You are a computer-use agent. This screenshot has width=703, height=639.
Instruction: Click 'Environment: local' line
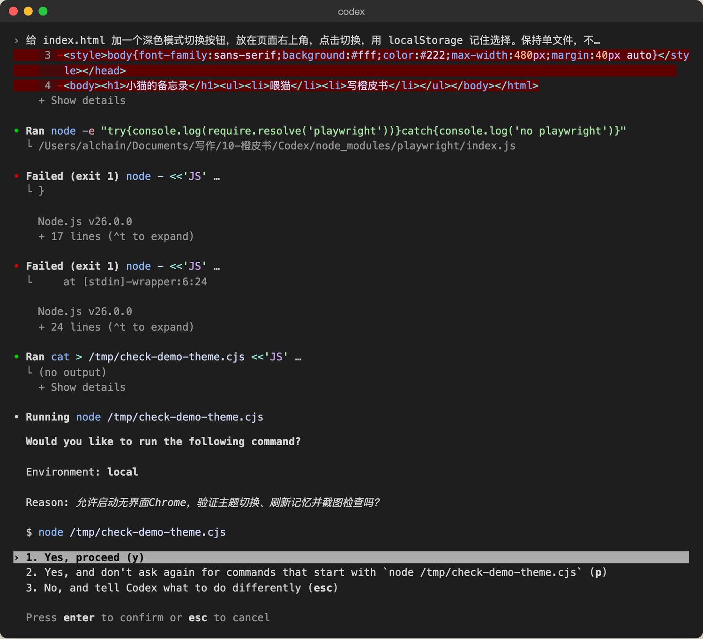[x=82, y=472]
